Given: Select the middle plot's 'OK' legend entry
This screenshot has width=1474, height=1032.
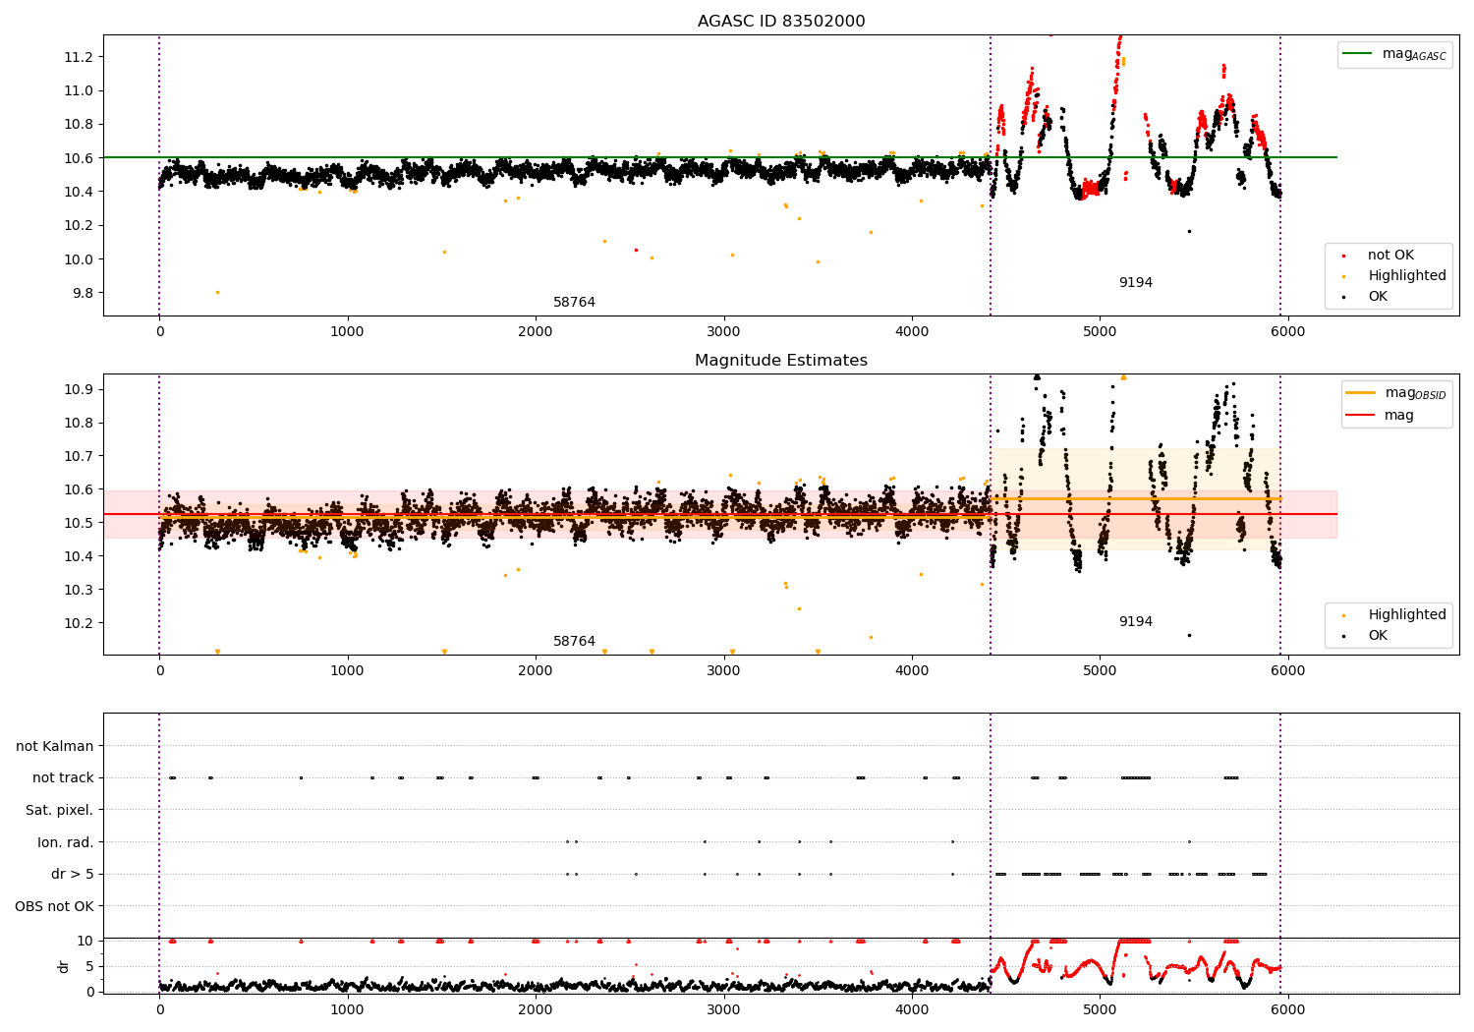Looking at the screenshot, I should [1378, 635].
